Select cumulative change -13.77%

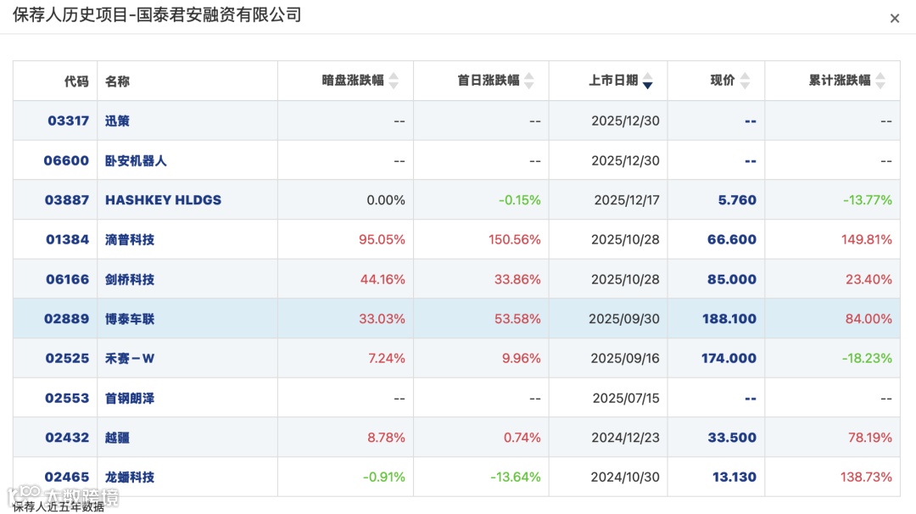click(868, 200)
